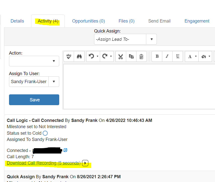Open background color picker dropdown arrow
The image size is (215, 182).
[209, 56]
